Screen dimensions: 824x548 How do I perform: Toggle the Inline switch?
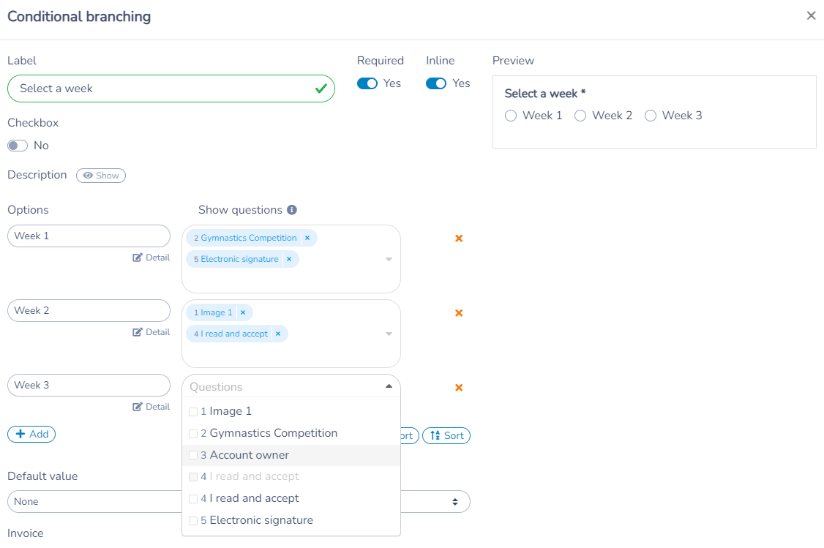coord(436,83)
